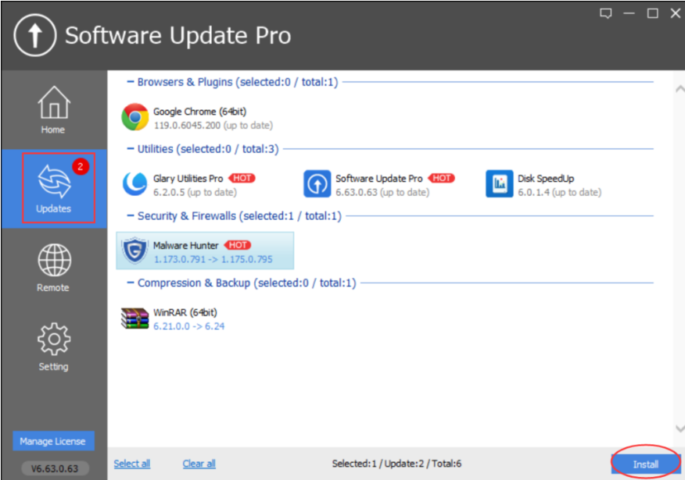Switch to the Remote tab
The height and width of the screenshot is (480, 685).
(53, 268)
